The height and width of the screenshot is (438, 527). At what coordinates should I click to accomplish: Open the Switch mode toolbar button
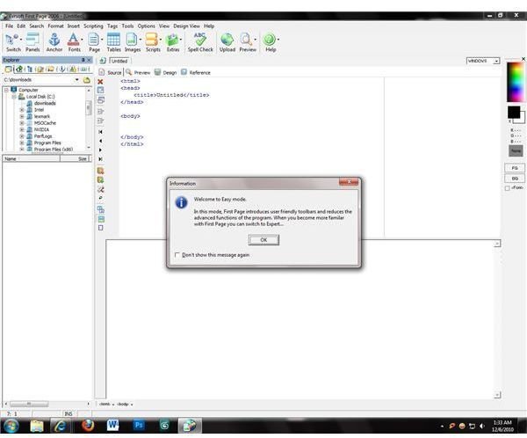[x=13, y=43]
